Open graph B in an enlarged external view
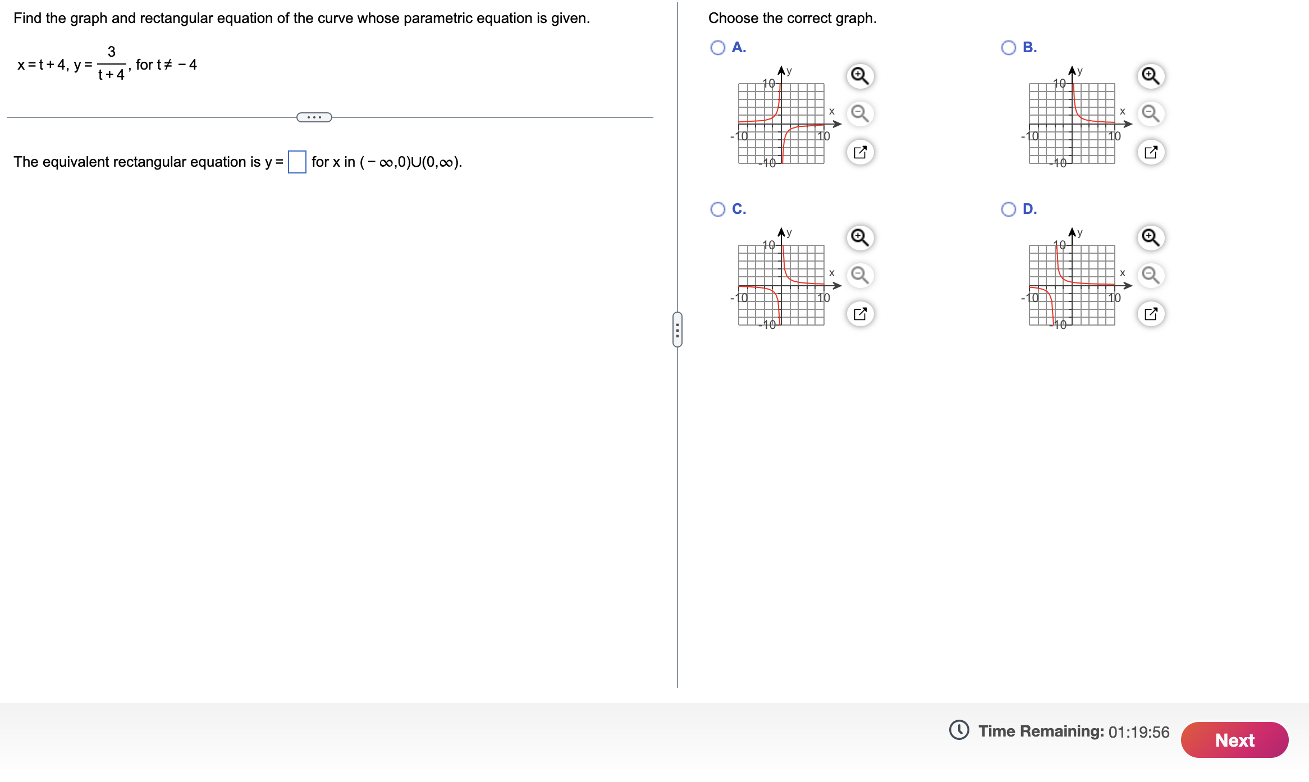 pos(1150,152)
